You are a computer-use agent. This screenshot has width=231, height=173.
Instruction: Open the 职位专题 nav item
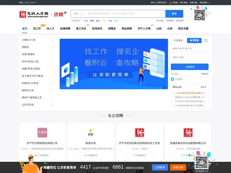[x=183, y=29]
